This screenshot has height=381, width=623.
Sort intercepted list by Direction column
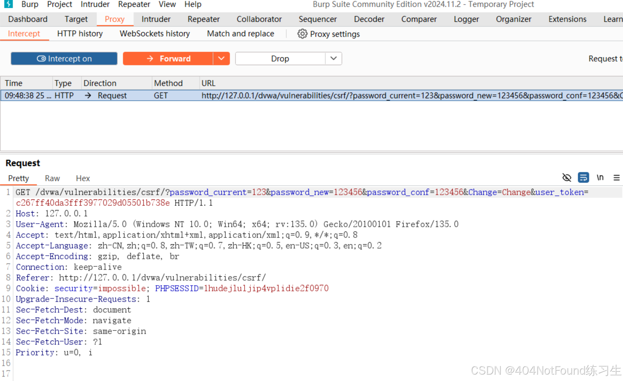point(117,83)
